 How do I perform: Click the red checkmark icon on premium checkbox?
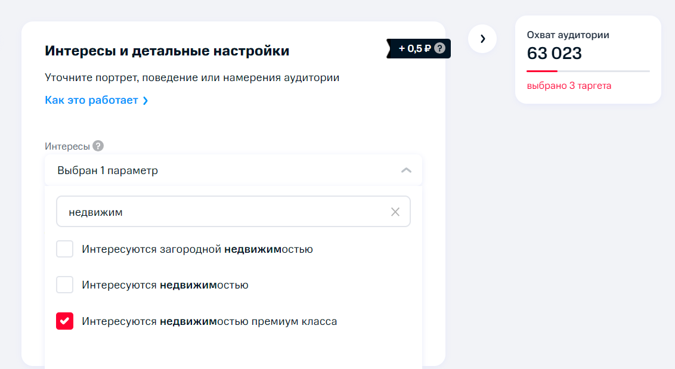(x=64, y=321)
